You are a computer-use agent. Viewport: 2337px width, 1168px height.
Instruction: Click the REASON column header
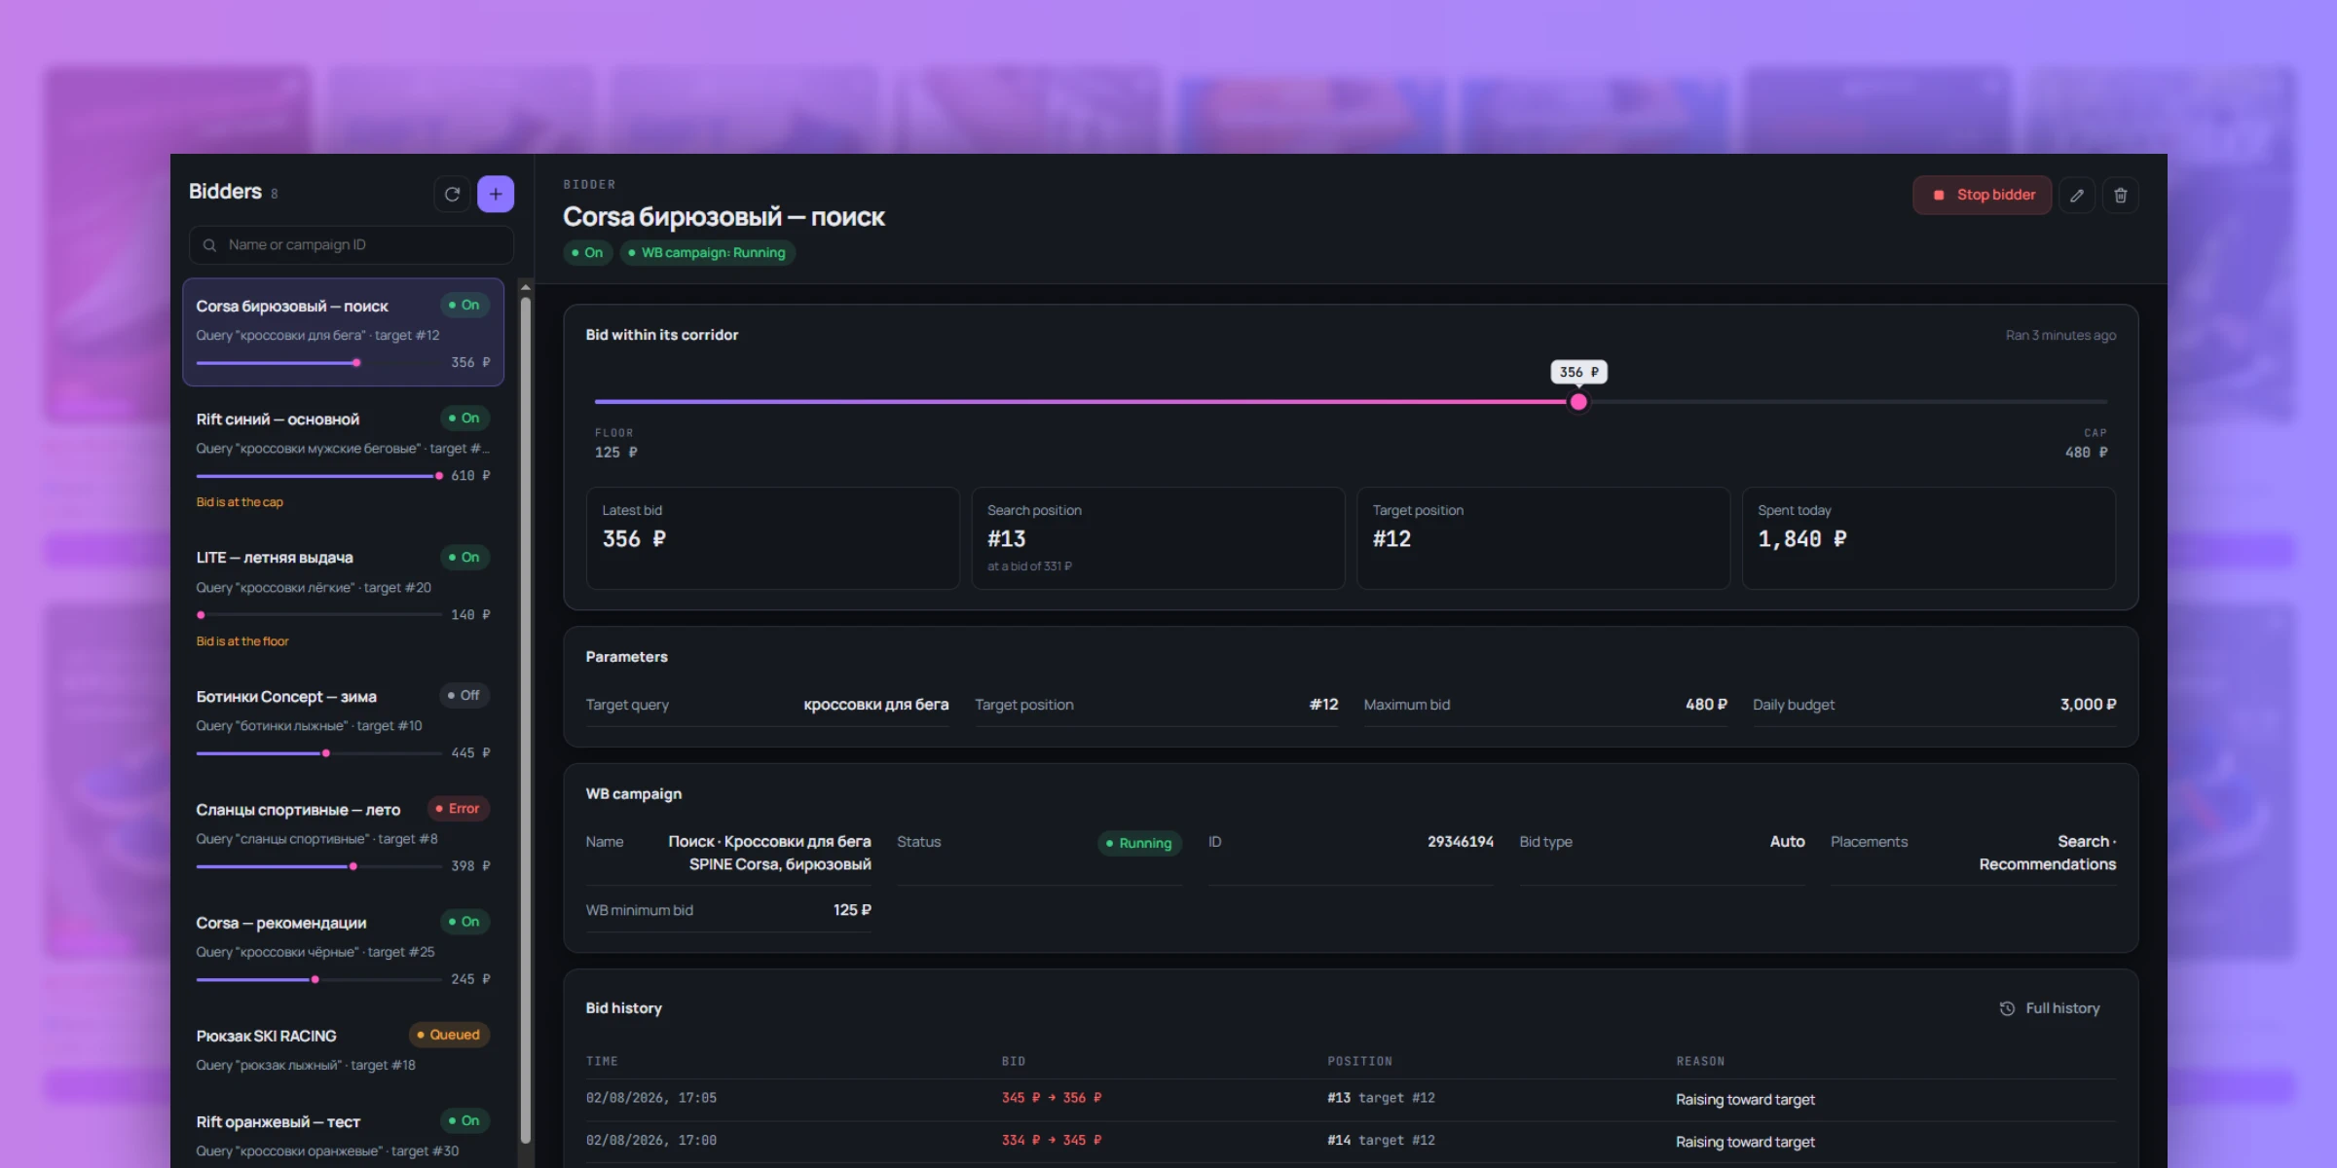pyautogui.click(x=1700, y=1062)
